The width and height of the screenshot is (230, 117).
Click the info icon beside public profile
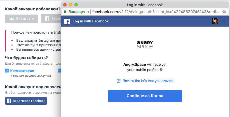point(161,69)
